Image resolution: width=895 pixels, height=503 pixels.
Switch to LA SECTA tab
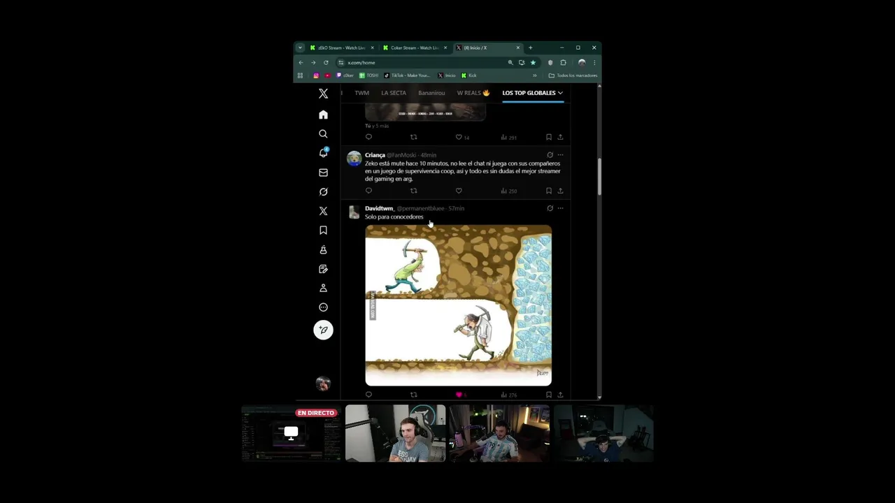point(394,93)
